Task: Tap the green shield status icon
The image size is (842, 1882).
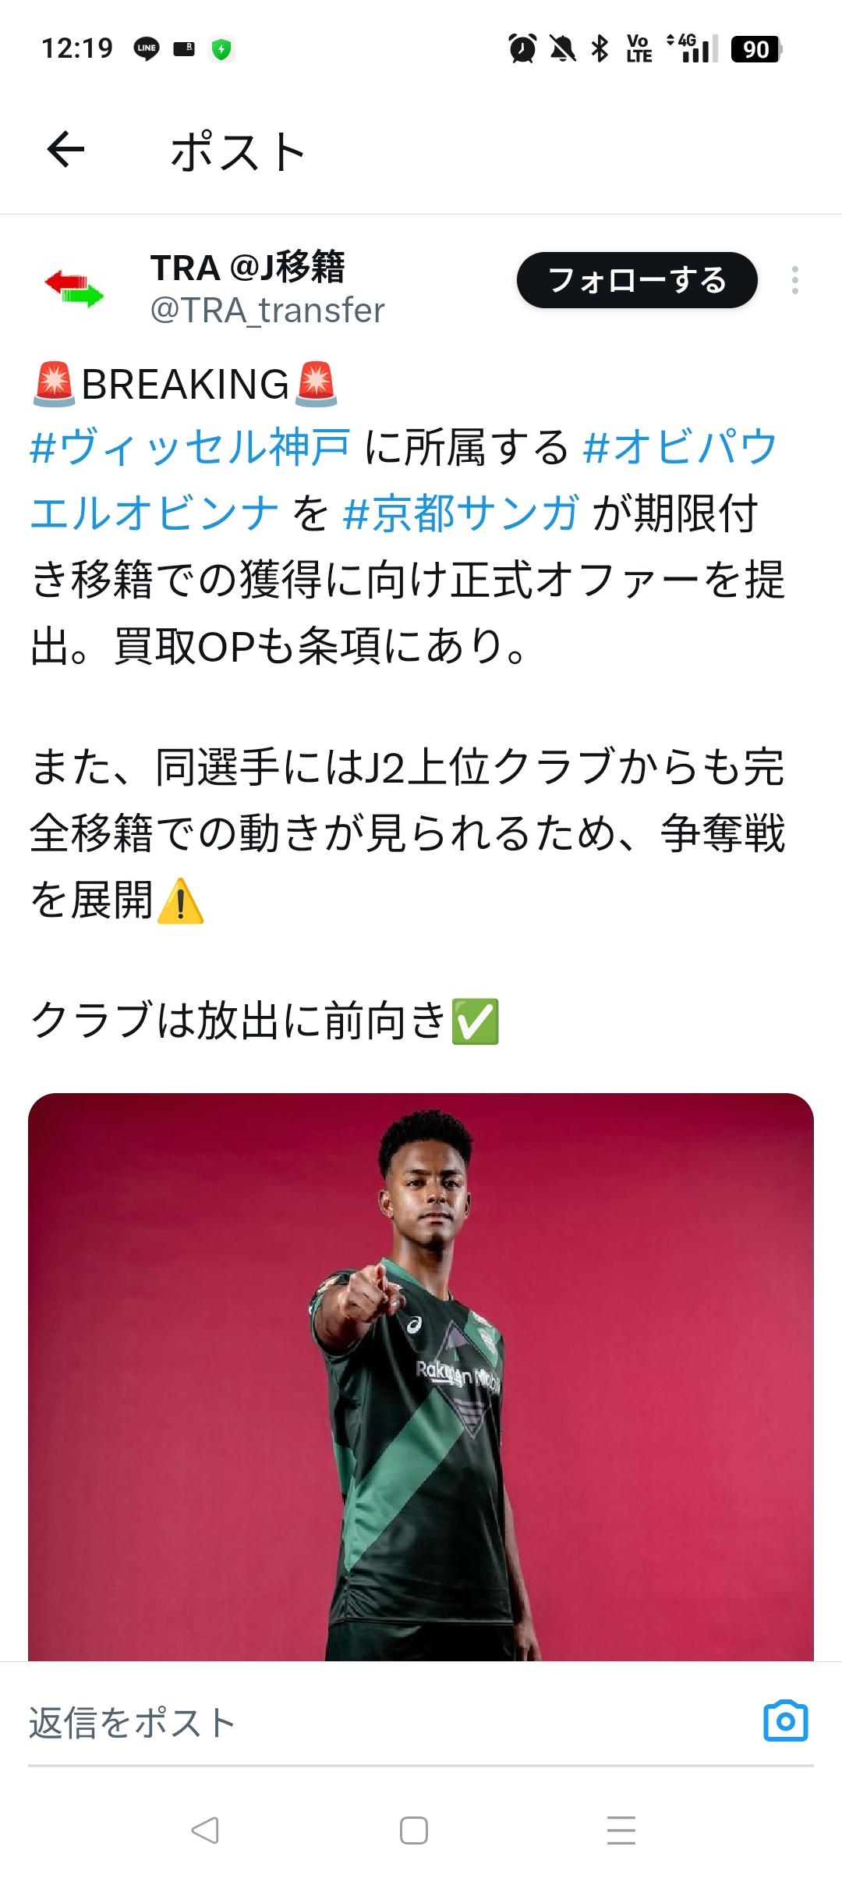Action: [222, 49]
